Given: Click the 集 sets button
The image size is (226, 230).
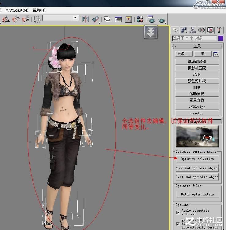Looking at the screenshot, I should coord(203,54).
